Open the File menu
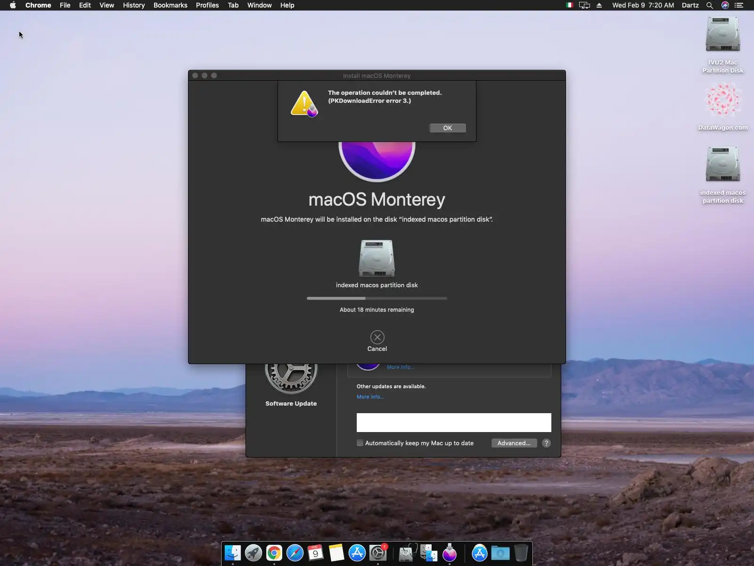 65,5
